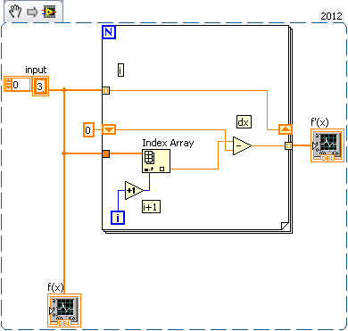The width and height of the screenshot is (348, 331).
Task: Select the numeric constant 0 for shift register
Action: click(88, 130)
